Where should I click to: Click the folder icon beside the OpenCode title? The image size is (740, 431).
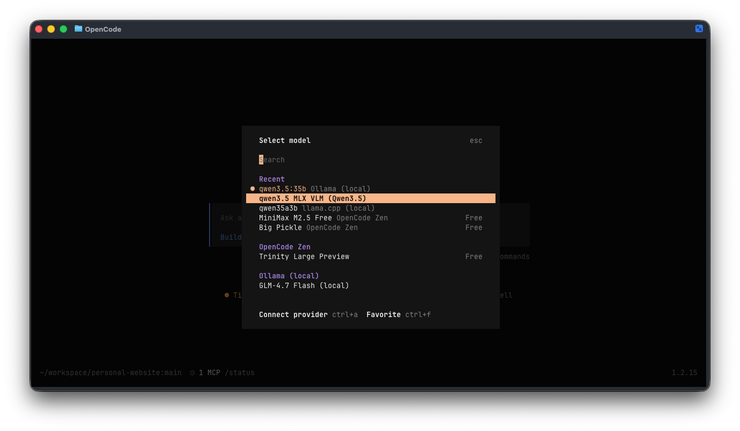point(78,29)
